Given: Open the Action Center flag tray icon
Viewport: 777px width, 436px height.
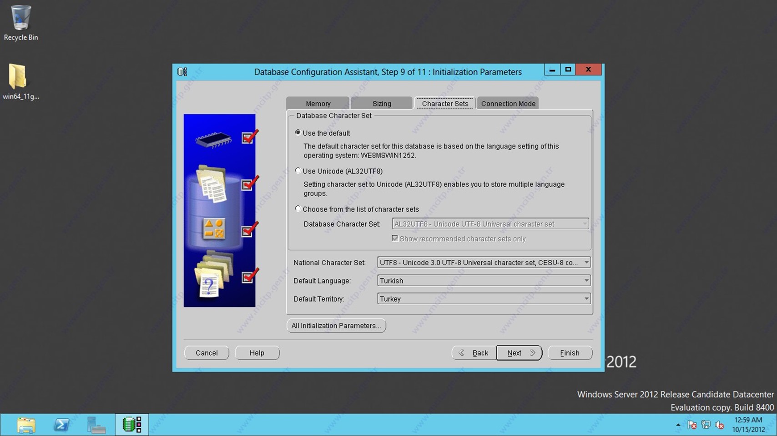Looking at the screenshot, I should point(692,425).
